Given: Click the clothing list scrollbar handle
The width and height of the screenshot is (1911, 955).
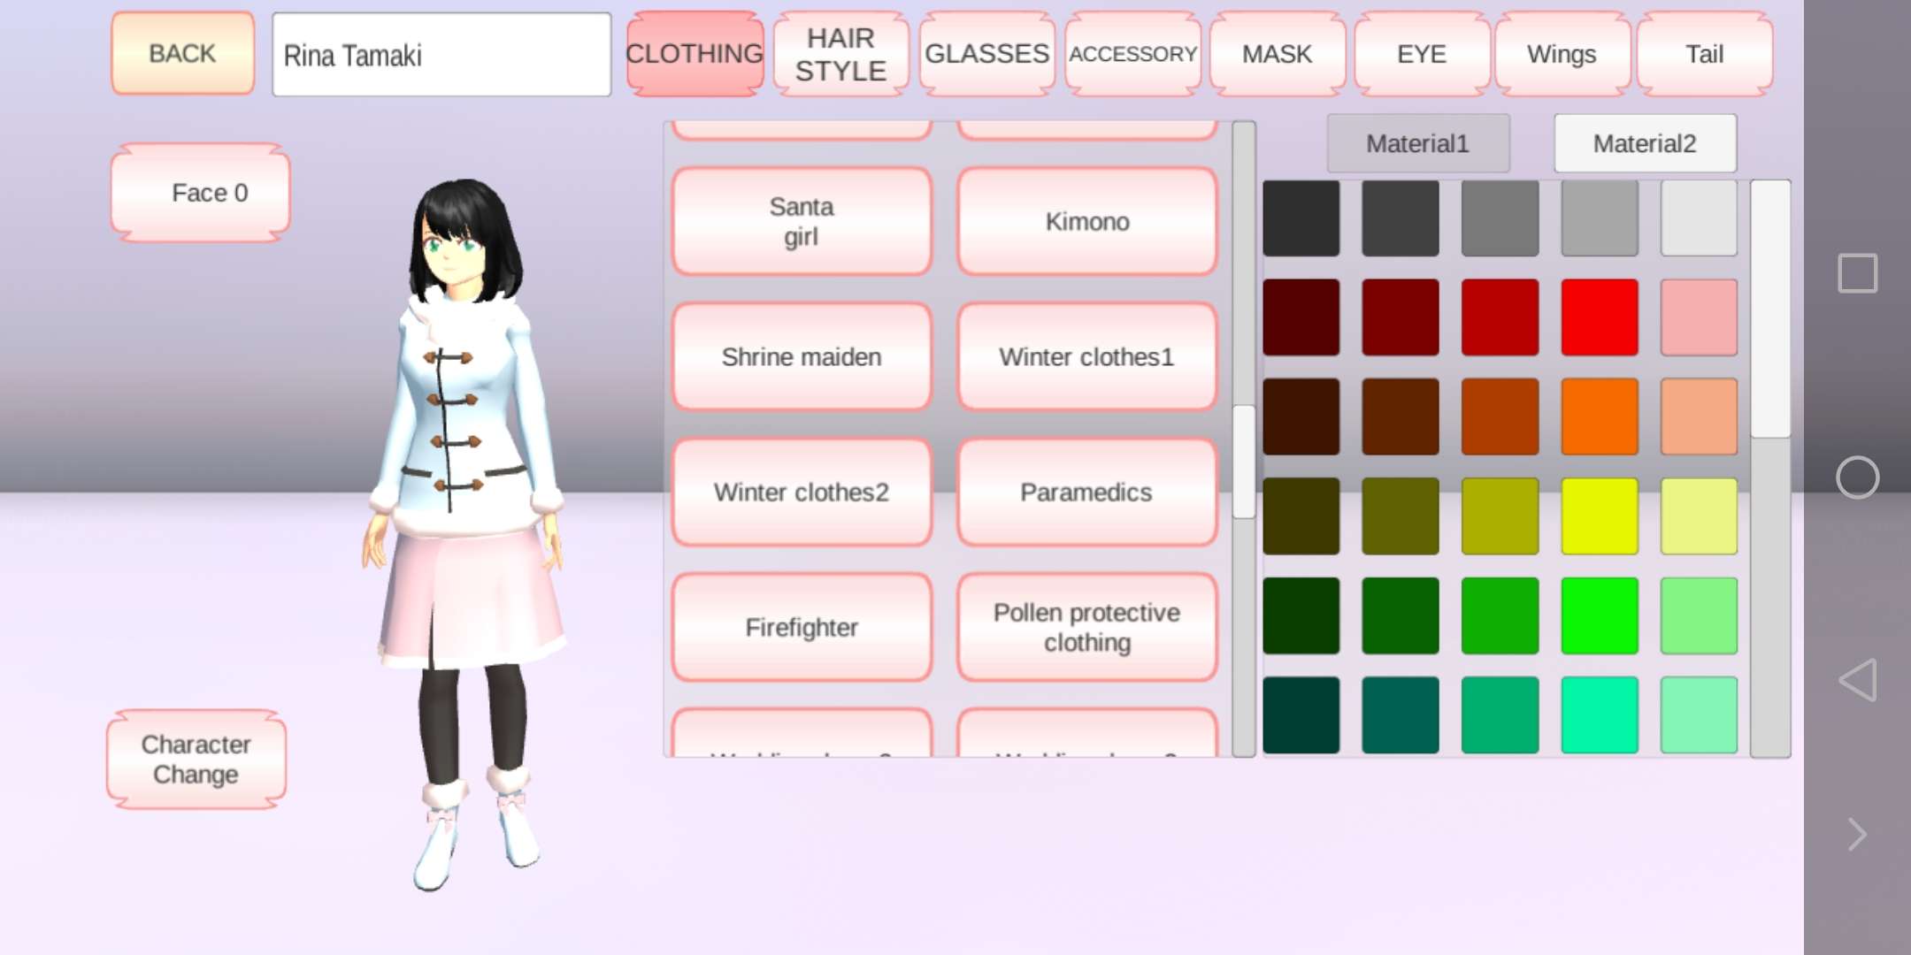Looking at the screenshot, I should tap(1244, 462).
